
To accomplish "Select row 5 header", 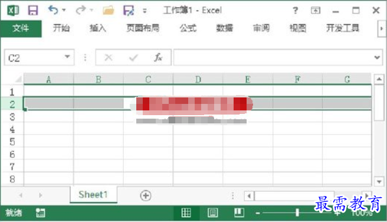I will [12, 142].
